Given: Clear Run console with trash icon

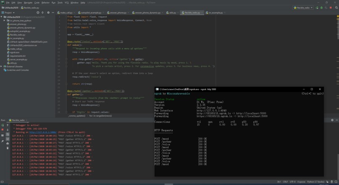Looking at the screenshot, I should [8, 148].
